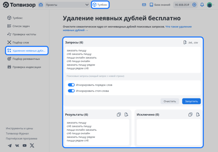The width and height of the screenshot is (218, 152).
Task: Open the YouTube social icon
Action: coord(25,145)
